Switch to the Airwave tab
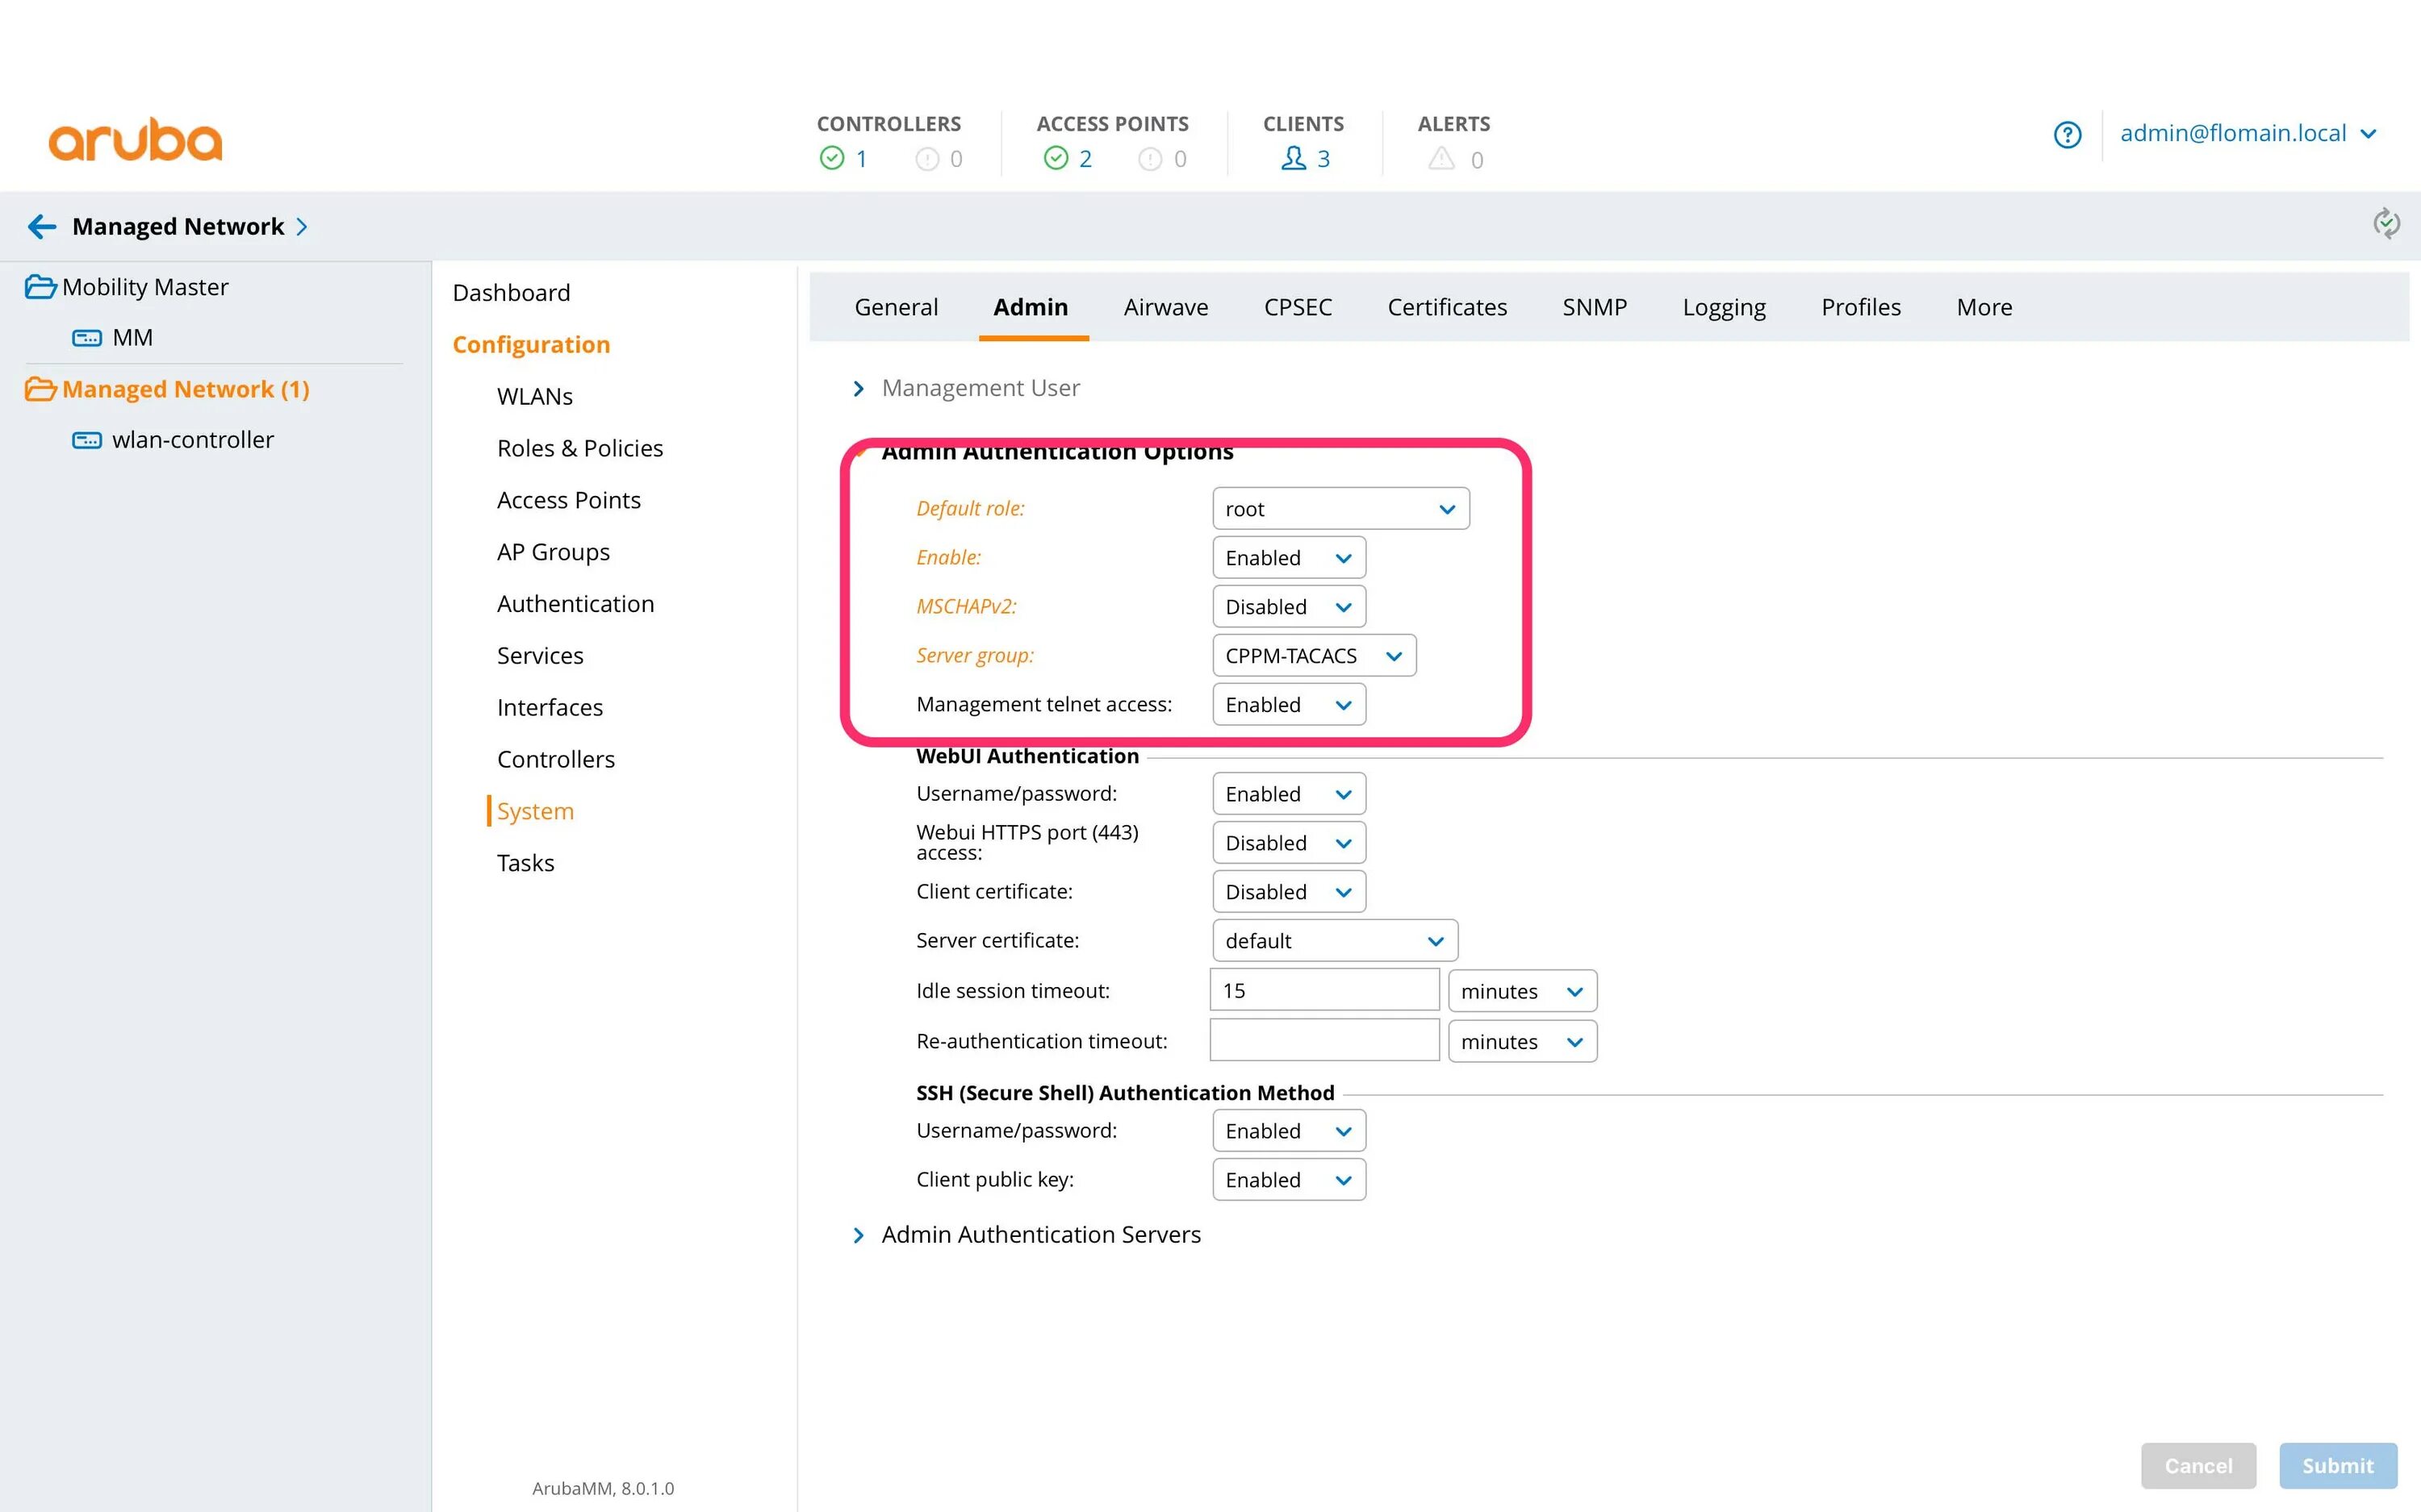Image resolution: width=2421 pixels, height=1512 pixels. click(1165, 307)
